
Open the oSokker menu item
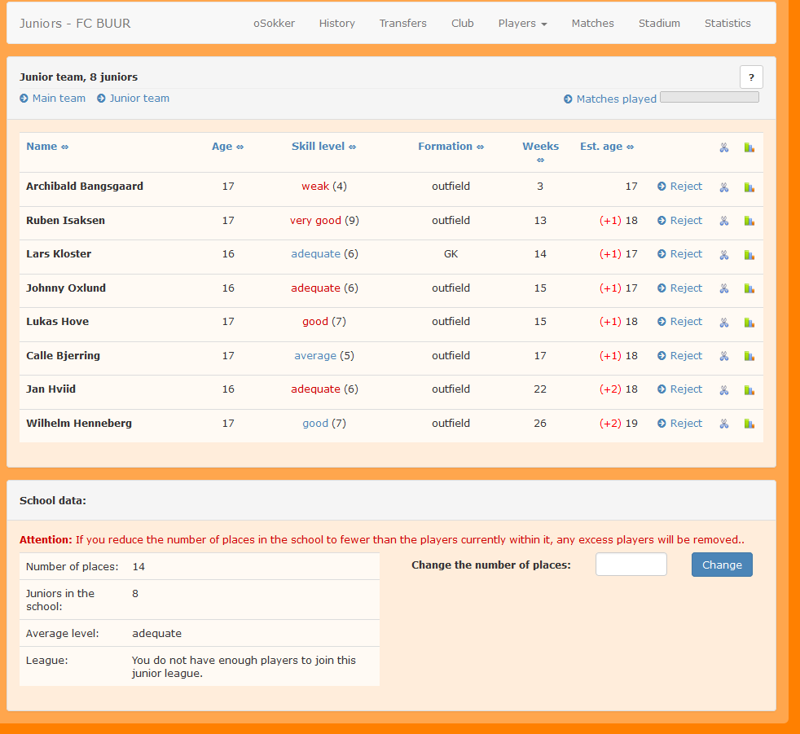(274, 24)
